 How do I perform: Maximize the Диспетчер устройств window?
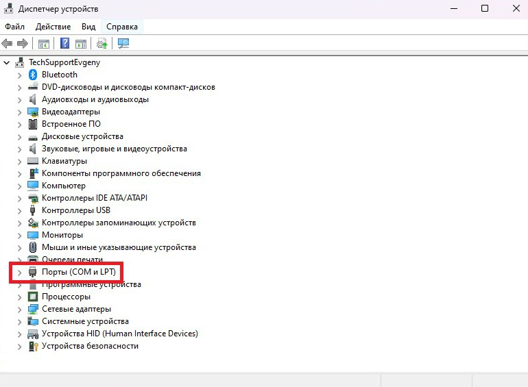[485, 8]
